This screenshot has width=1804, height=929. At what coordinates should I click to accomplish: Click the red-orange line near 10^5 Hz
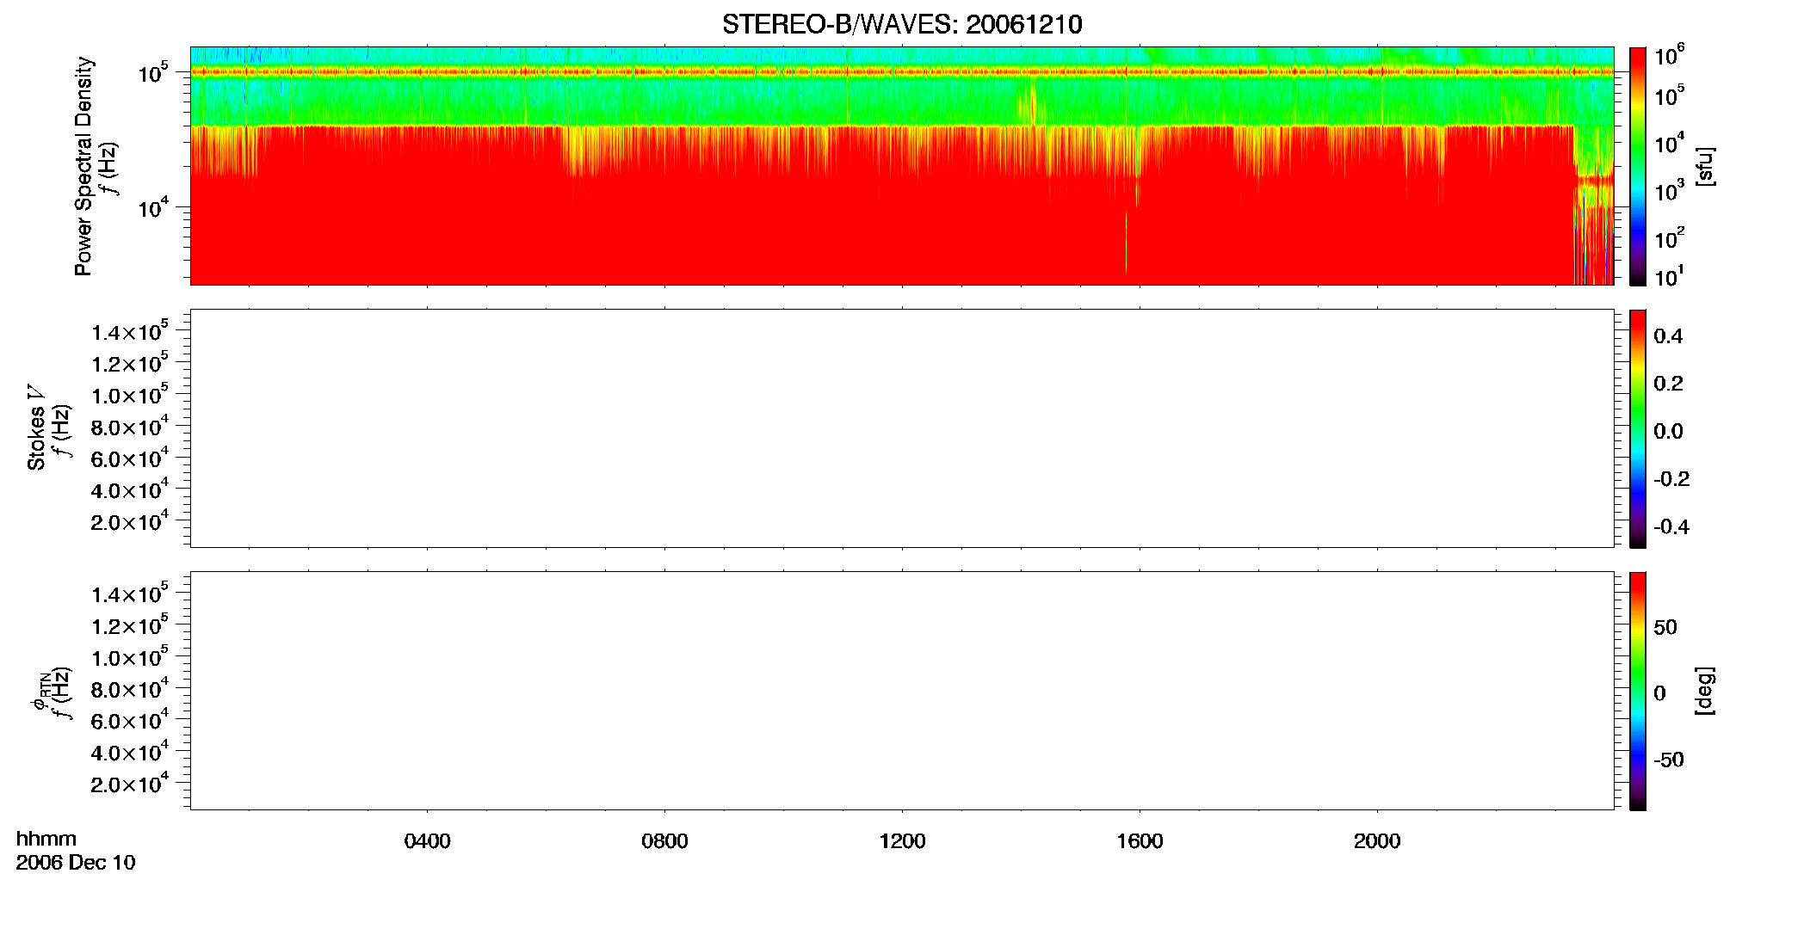(902, 72)
